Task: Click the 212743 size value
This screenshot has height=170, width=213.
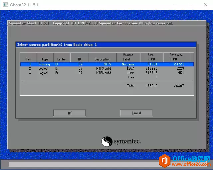Action: [151, 73]
